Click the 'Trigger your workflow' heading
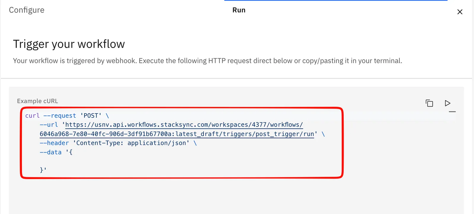The height and width of the screenshot is (214, 474). tap(69, 44)
